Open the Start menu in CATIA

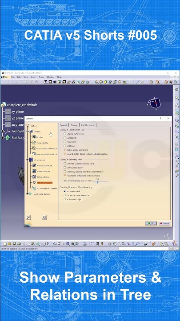[5, 77]
